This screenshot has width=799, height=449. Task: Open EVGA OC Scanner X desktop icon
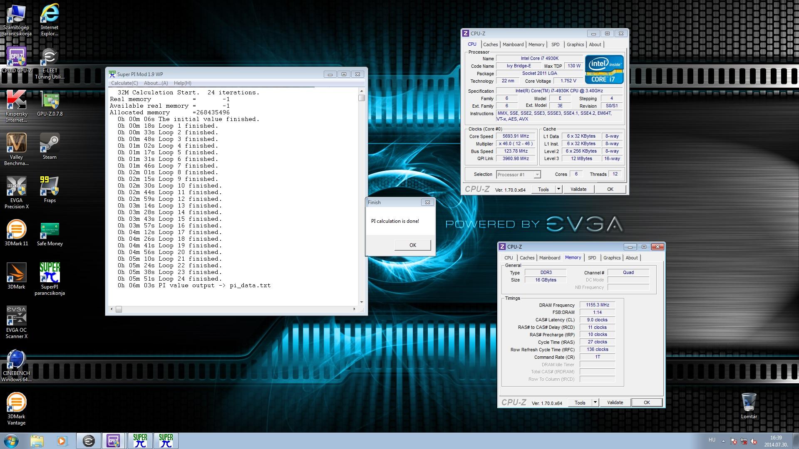[16, 323]
